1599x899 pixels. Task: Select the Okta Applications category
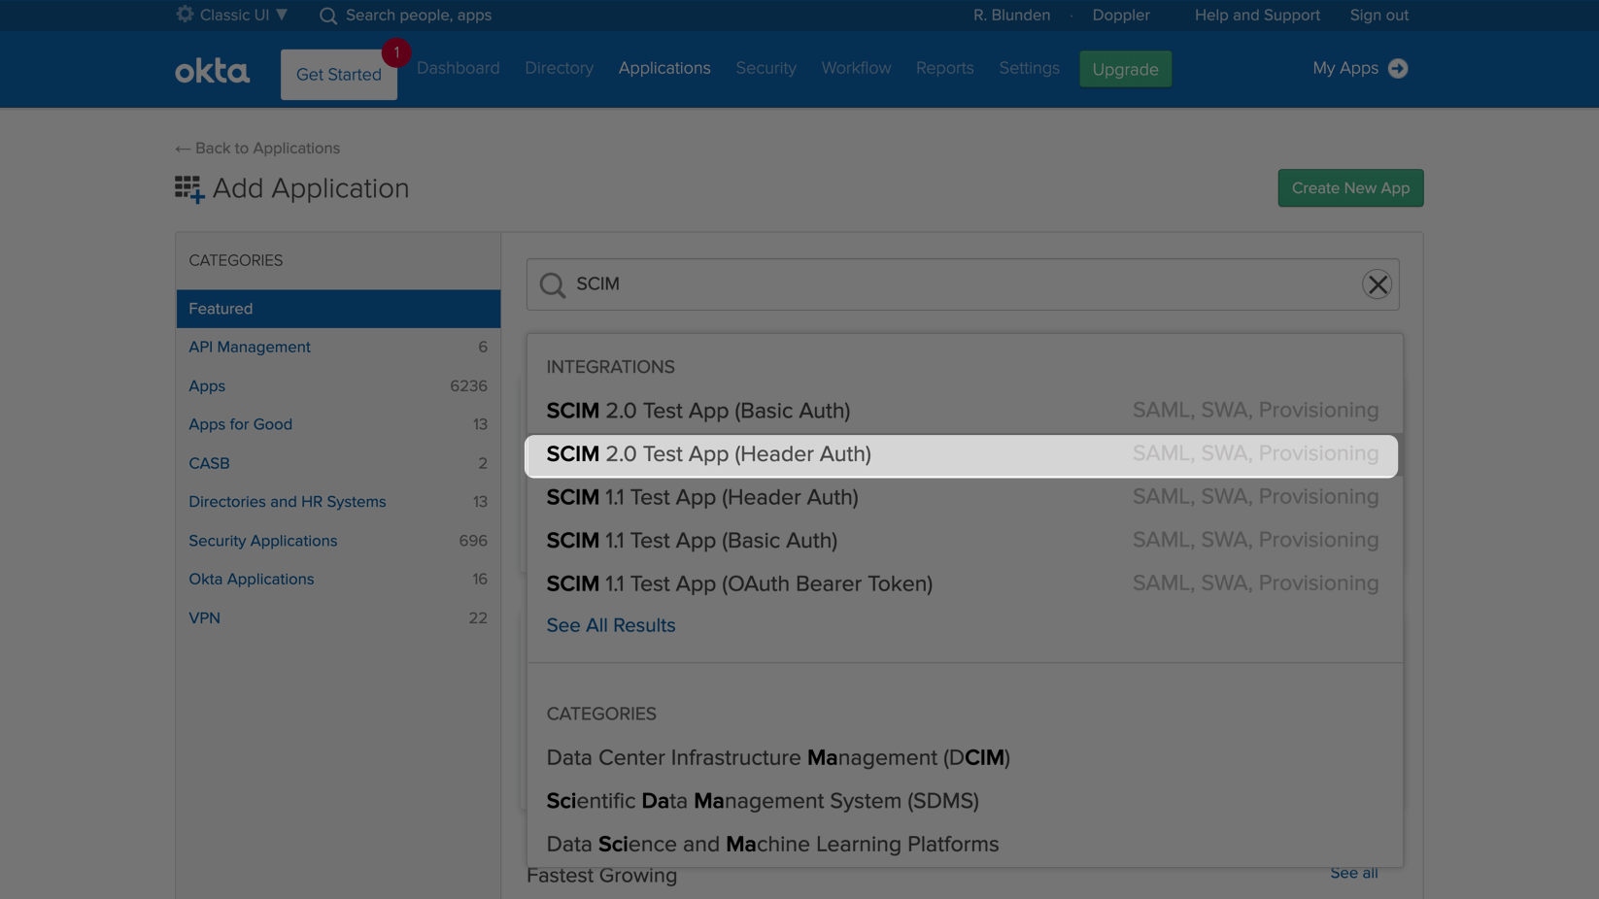[338, 579]
